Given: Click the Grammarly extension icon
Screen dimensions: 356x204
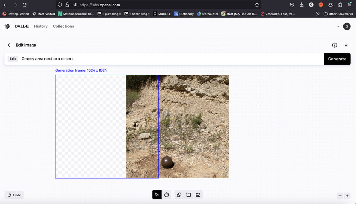Looking at the screenshot, I should point(311,5).
